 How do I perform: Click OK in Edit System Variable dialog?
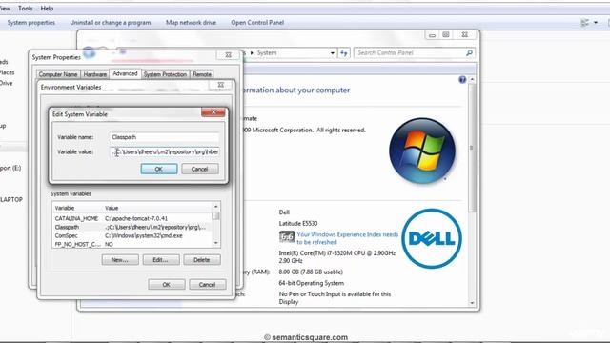coord(159,169)
